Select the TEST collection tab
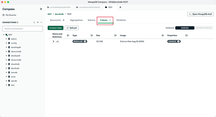The width and height of the screenshot is (216, 117). [110, 7]
